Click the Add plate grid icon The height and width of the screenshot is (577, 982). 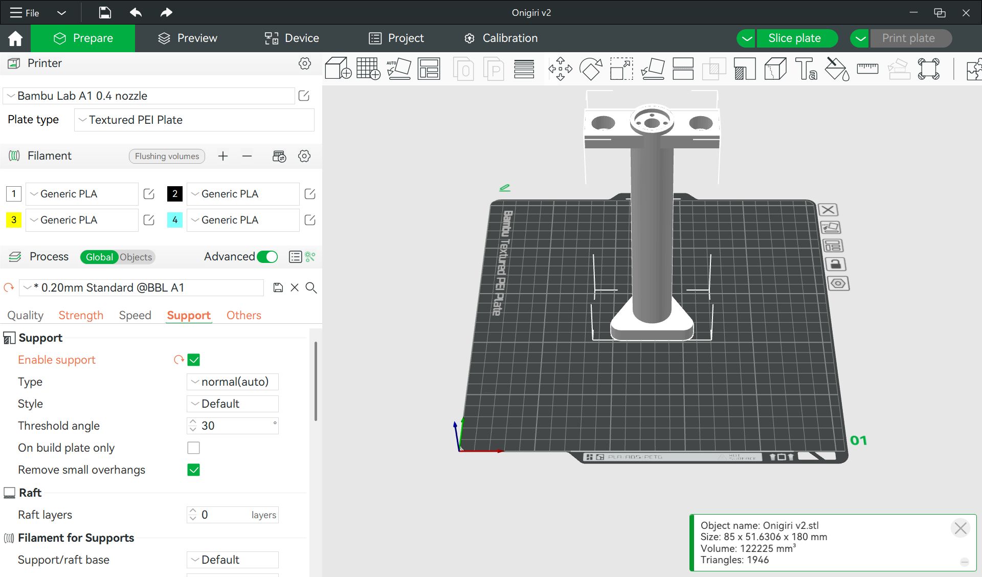[368, 69]
